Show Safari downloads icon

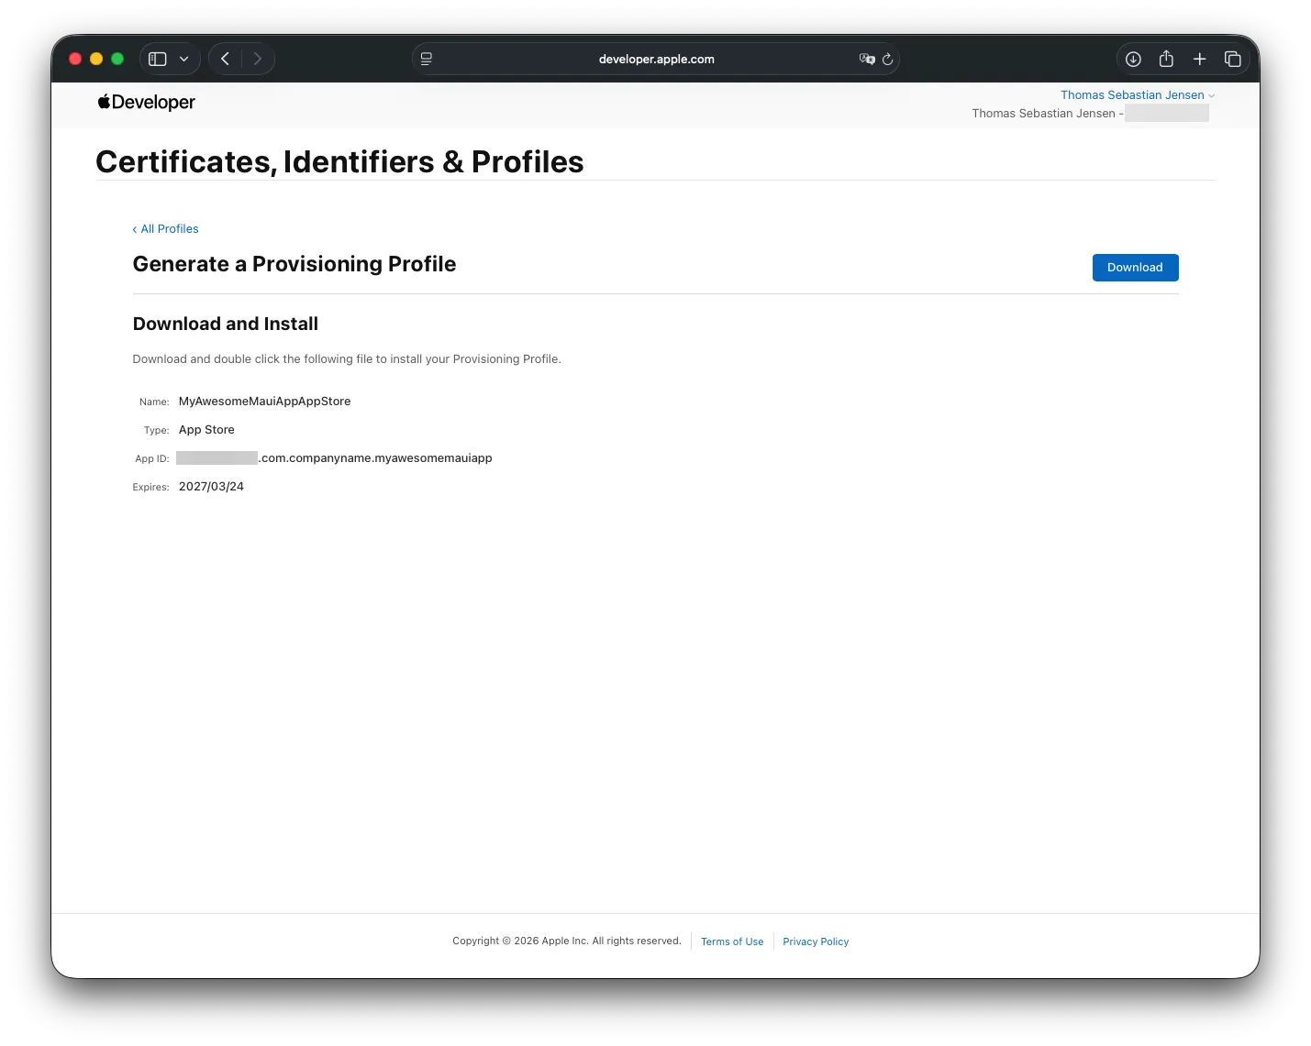pyautogui.click(x=1133, y=59)
